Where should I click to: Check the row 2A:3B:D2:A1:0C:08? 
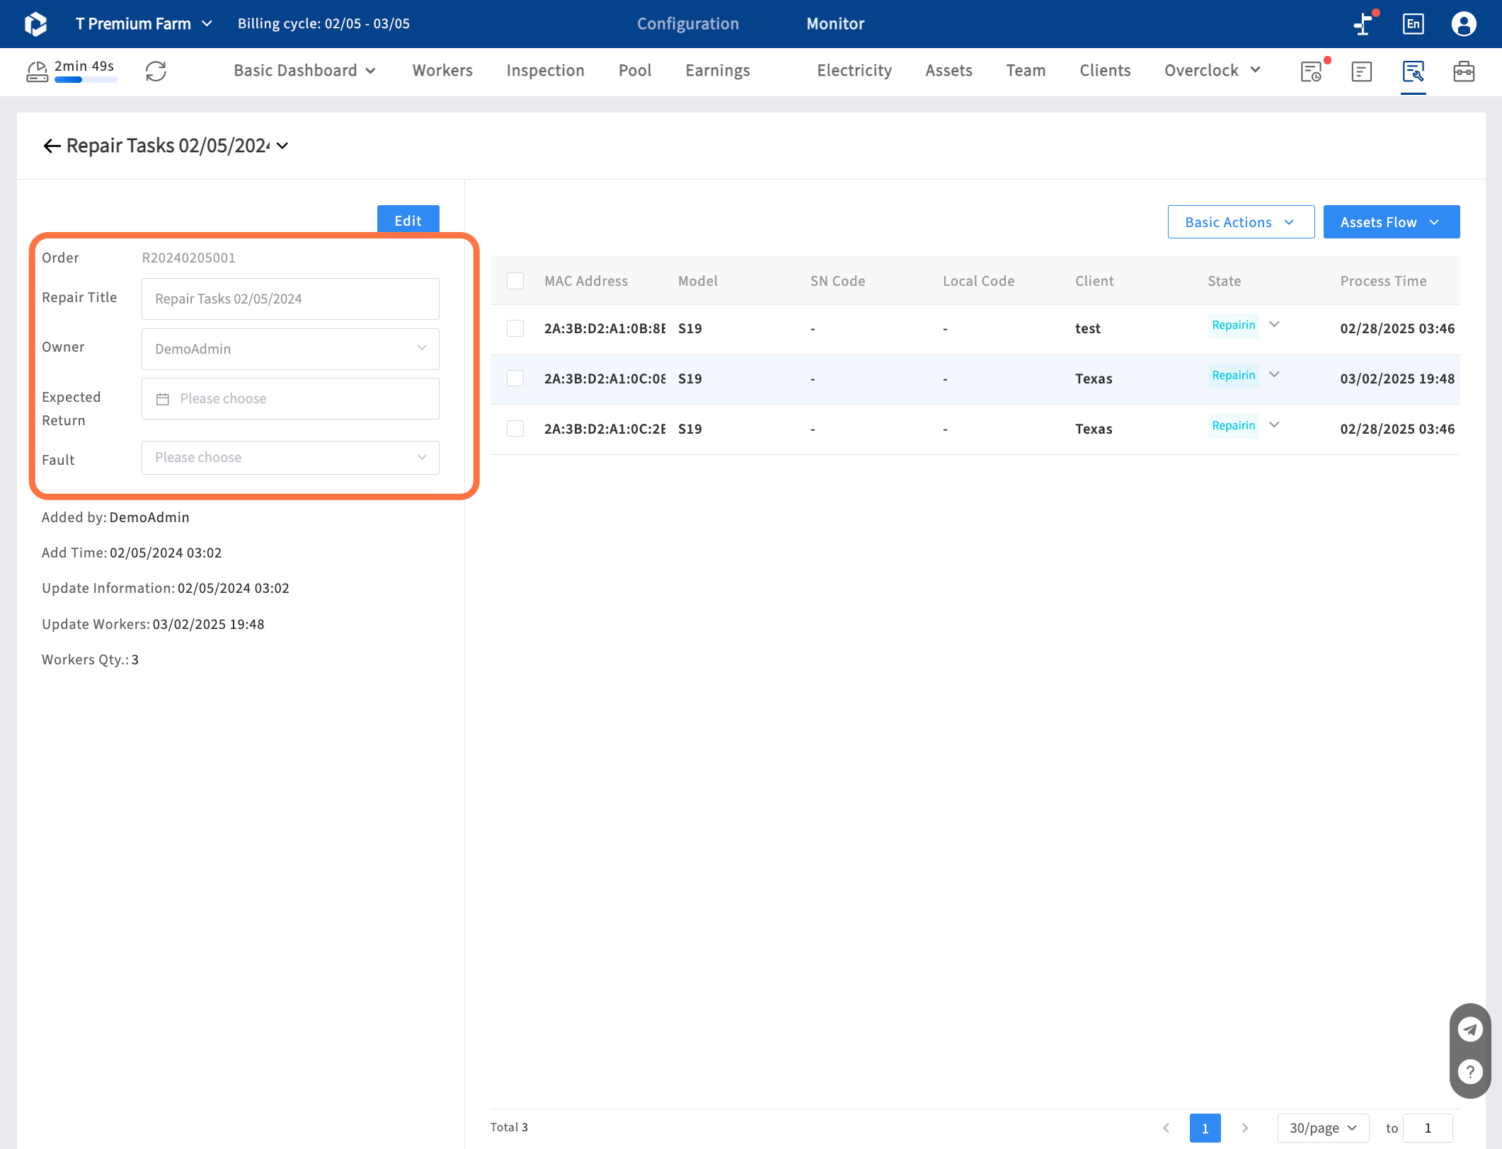515,379
